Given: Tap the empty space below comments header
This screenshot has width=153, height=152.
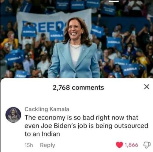Looking at the screenshot, I should [76, 99].
